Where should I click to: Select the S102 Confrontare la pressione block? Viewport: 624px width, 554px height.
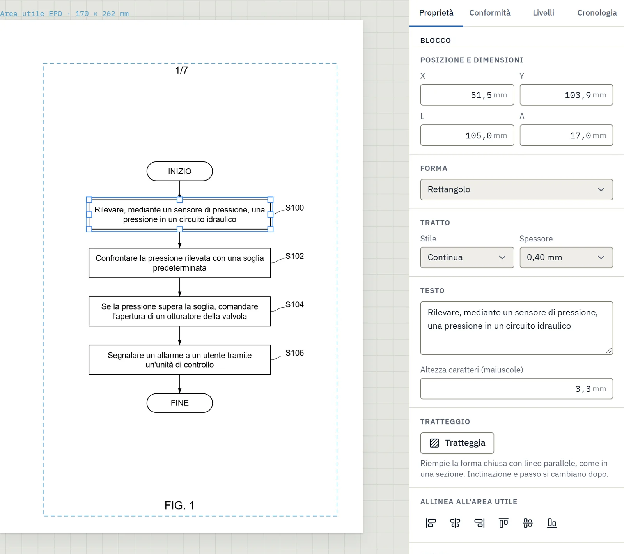click(179, 263)
